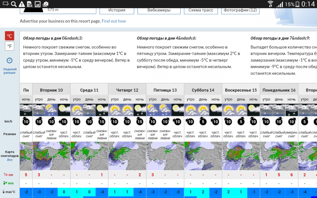Tap Wednesday morning partly-cloudy icon

(x=77, y=110)
